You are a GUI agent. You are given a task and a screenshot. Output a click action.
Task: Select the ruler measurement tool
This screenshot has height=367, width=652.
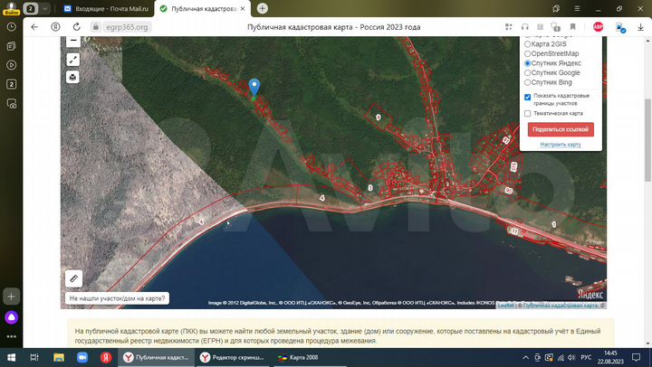[74, 278]
